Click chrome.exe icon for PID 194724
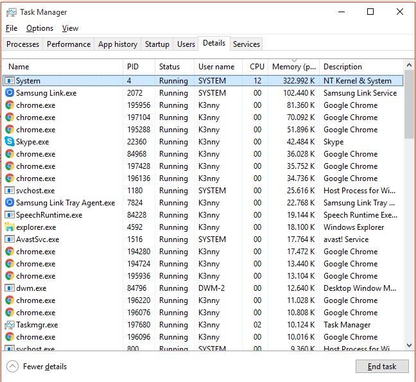Screen dimensions: 416x382 [10, 264]
